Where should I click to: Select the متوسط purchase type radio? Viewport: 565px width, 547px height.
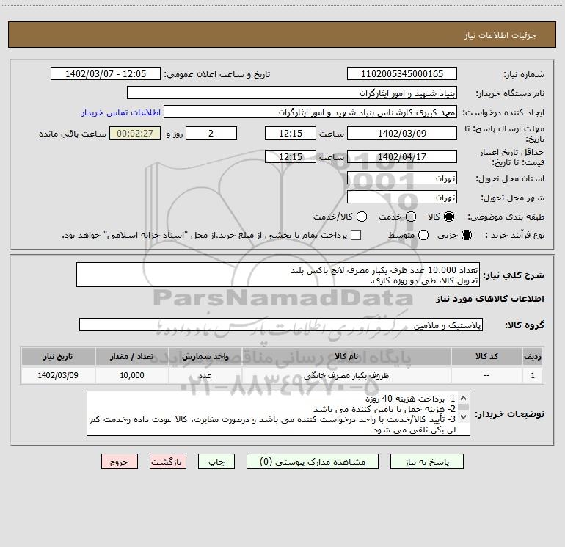click(423, 235)
